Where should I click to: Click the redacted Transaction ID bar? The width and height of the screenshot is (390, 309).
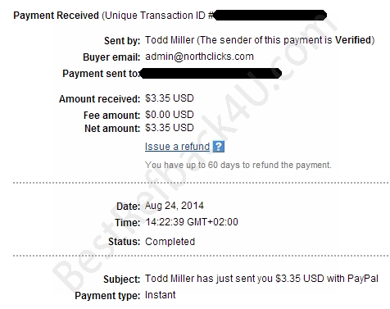tap(270, 16)
